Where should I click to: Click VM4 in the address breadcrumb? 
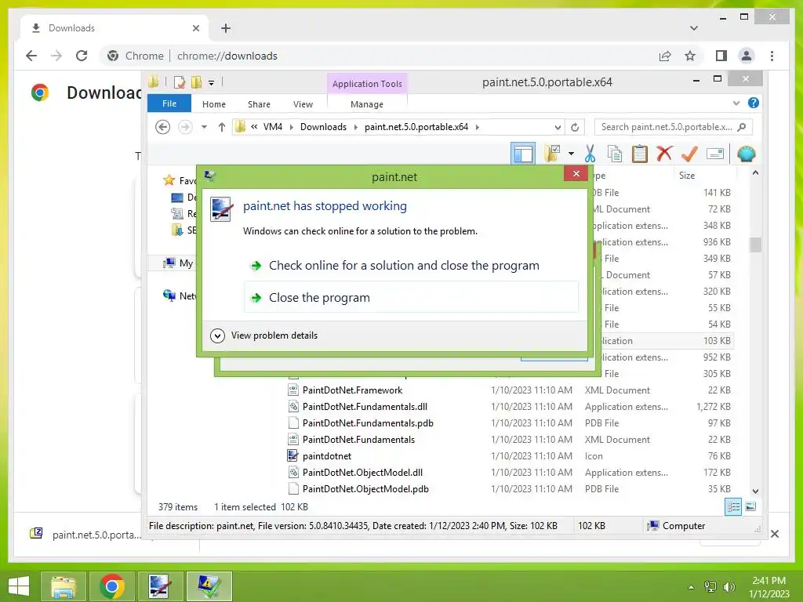[272, 127]
